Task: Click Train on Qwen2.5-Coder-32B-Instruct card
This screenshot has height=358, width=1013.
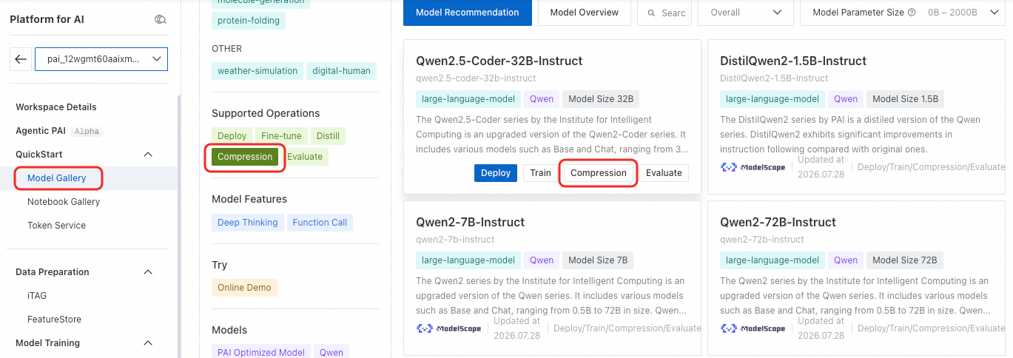Action: pos(541,173)
